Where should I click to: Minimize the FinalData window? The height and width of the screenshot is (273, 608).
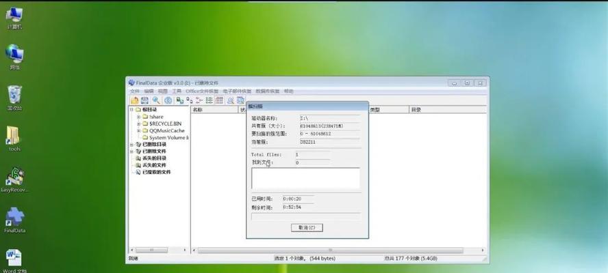pos(454,83)
